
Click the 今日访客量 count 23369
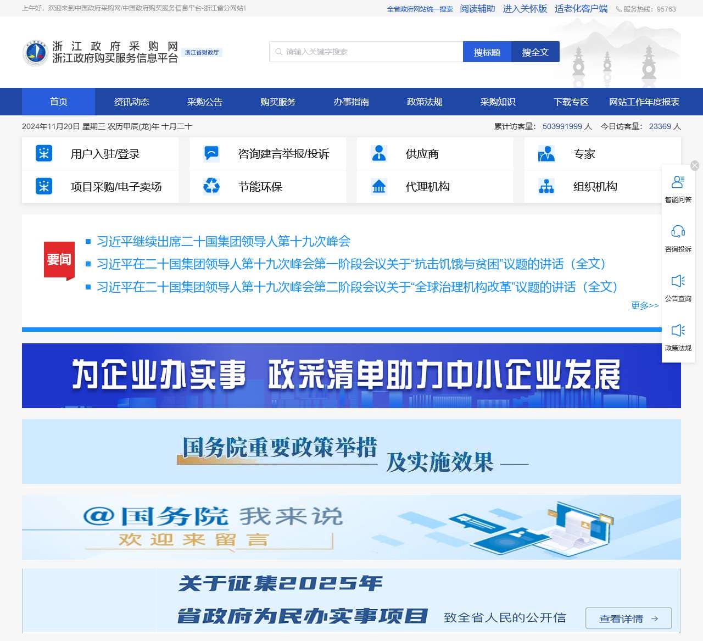pos(660,126)
